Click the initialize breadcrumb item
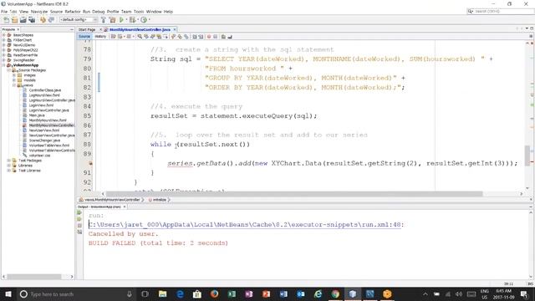535x301 pixels. coord(160,200)
